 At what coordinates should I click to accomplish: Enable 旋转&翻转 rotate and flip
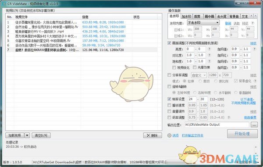coord(169,87)
